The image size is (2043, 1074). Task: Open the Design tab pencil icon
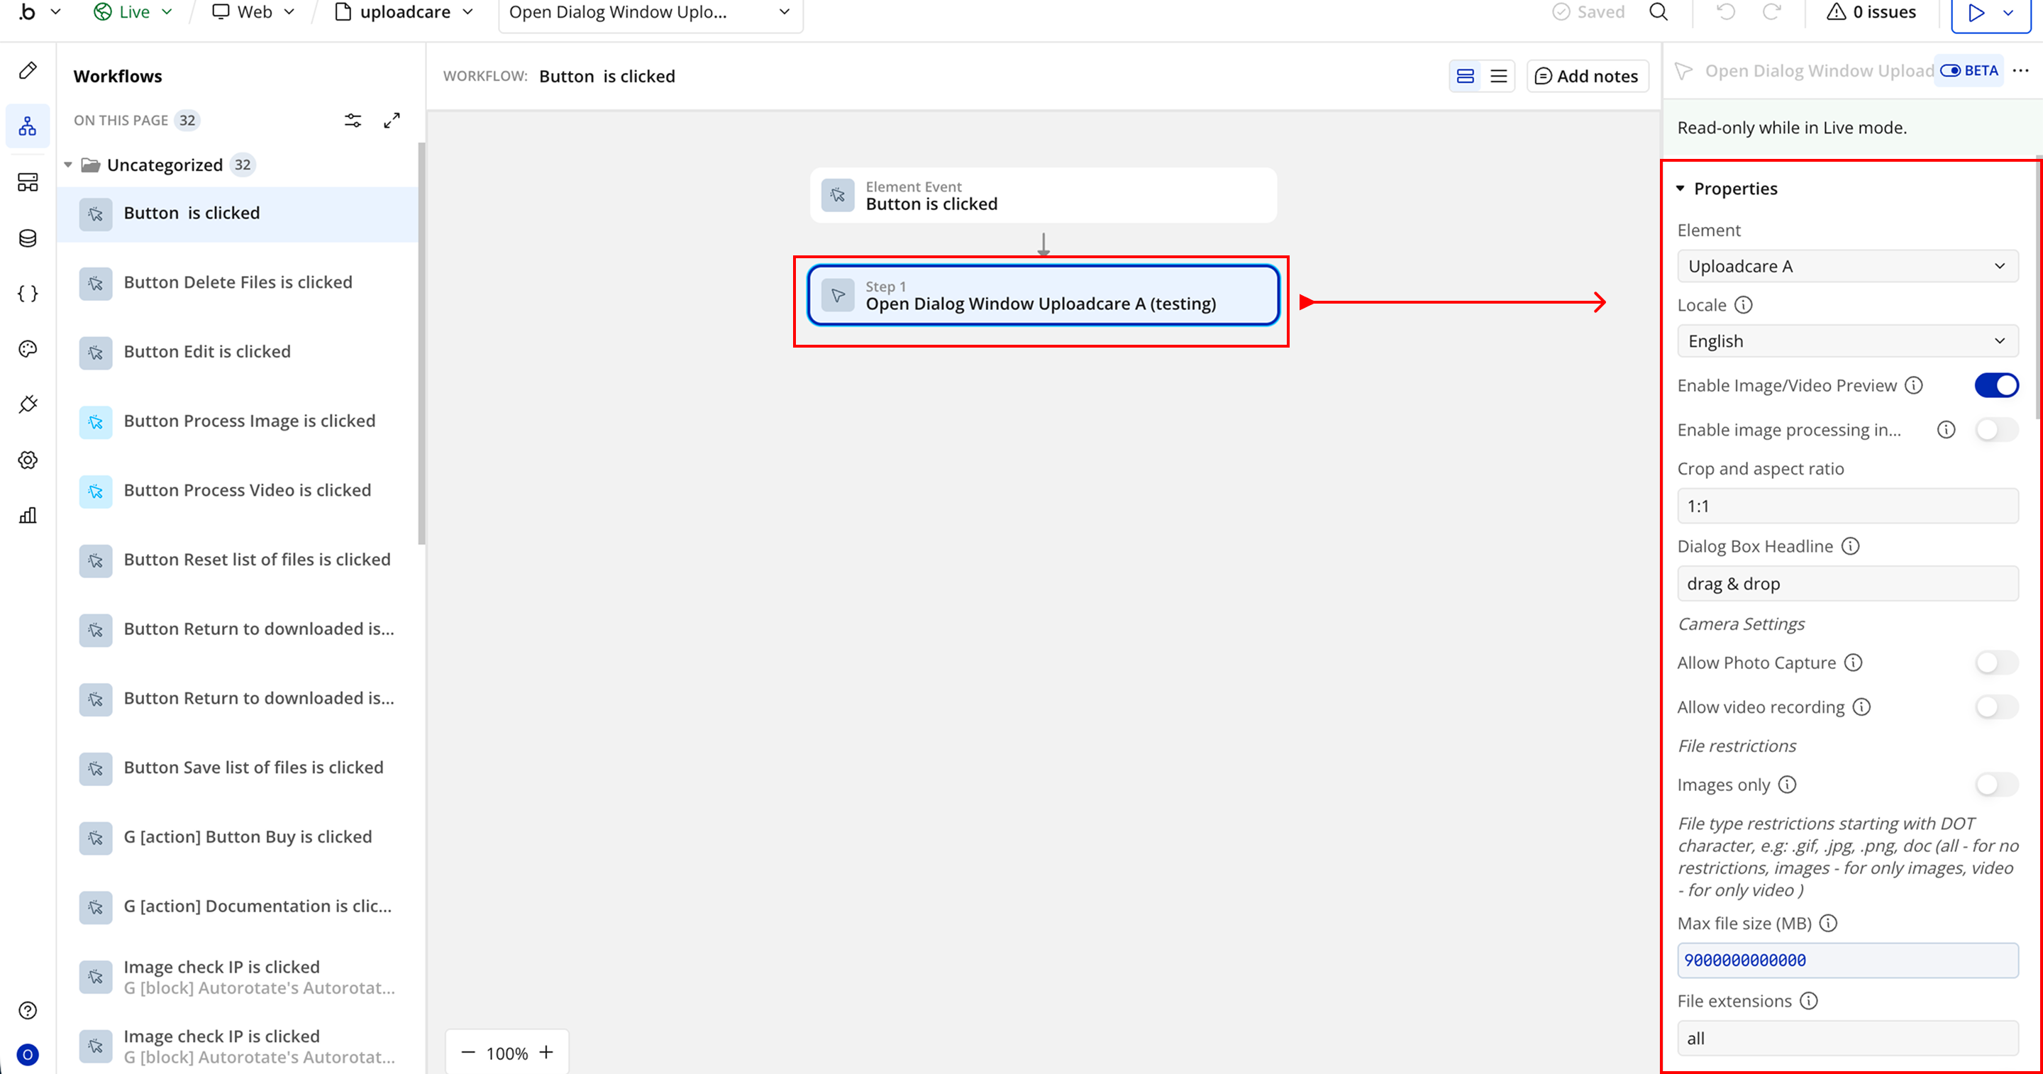28,71
